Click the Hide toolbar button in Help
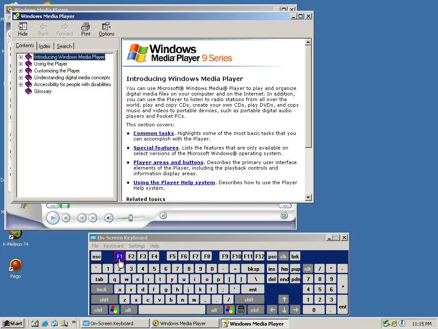The image size is (438, 329). pos(23,30)
